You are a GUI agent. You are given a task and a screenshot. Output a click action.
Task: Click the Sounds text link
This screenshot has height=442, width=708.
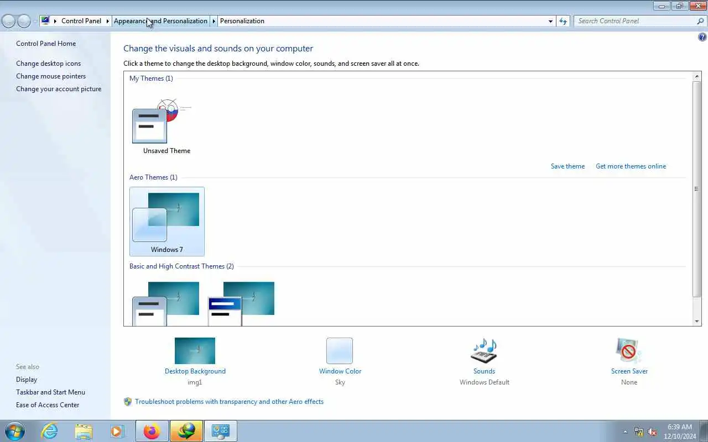tap(484, 371)
